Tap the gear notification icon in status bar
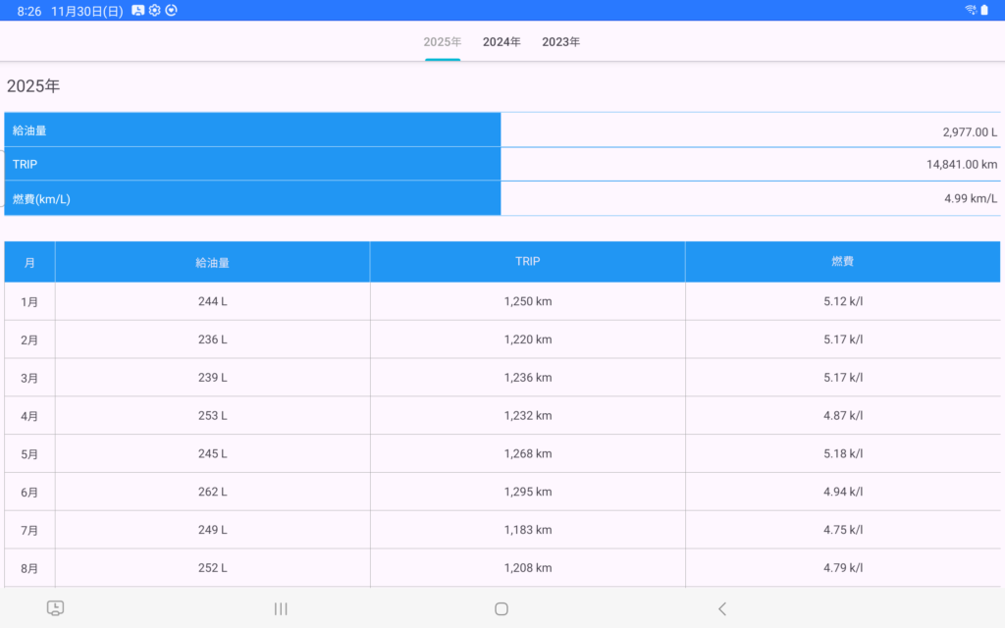The width and height of the screenshot is (1005, 628). [x=155, y=10]
